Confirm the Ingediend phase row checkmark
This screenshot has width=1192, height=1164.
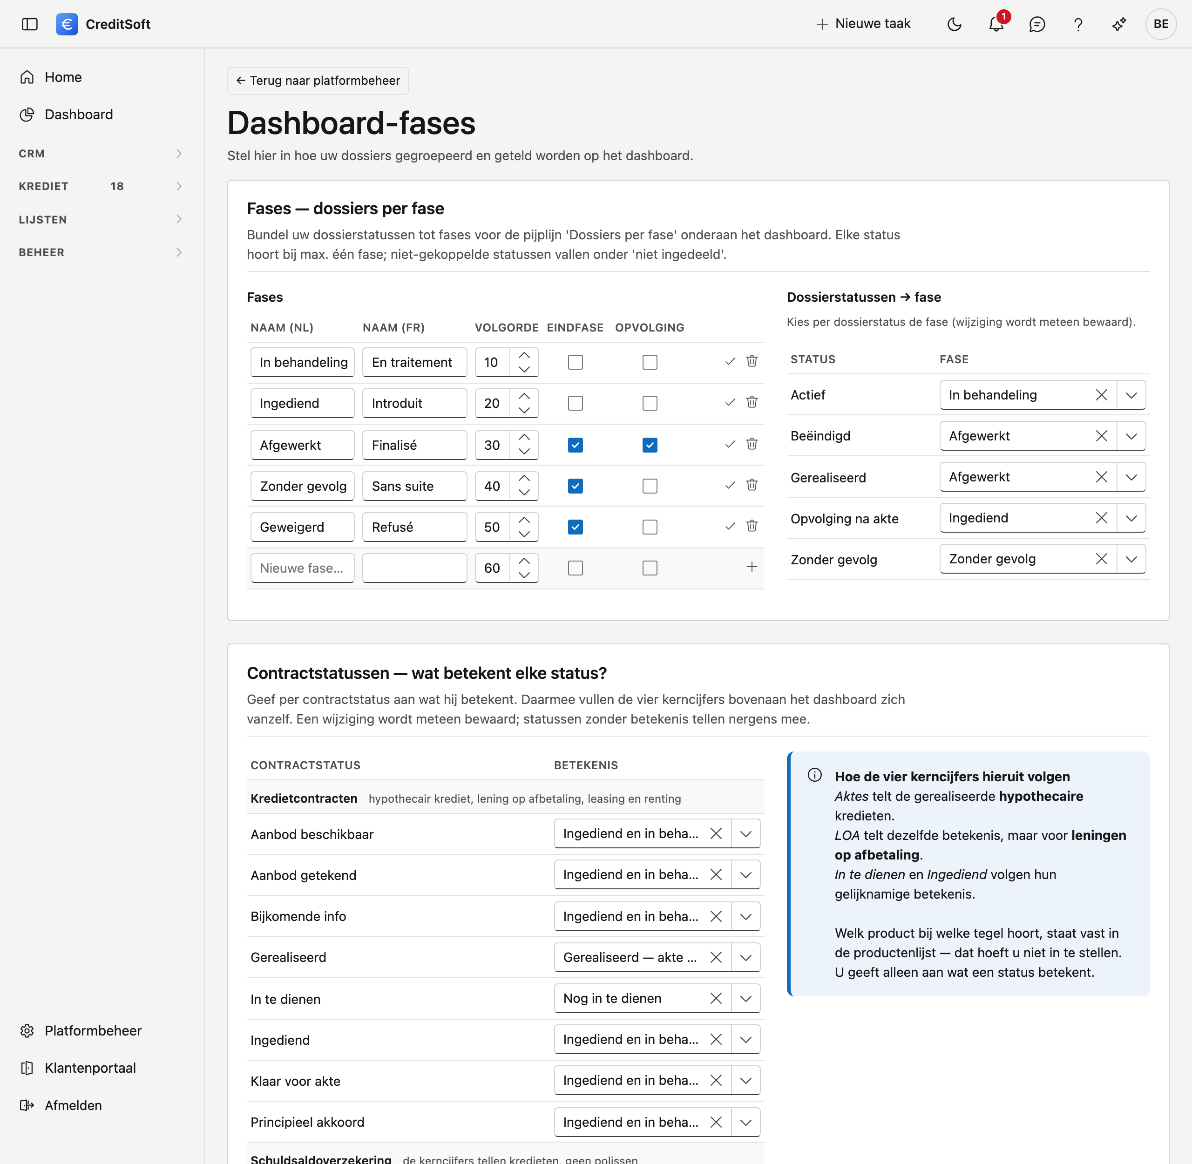pos(730,402)
